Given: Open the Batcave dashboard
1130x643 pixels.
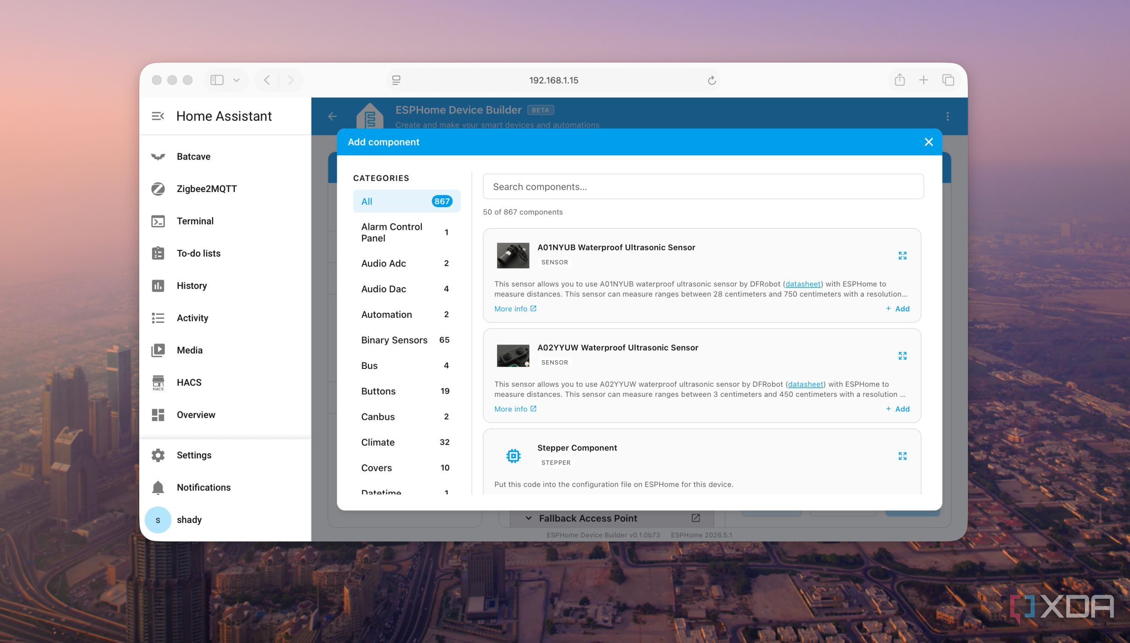Looking at the screenshot, I should tap(225, 157).
